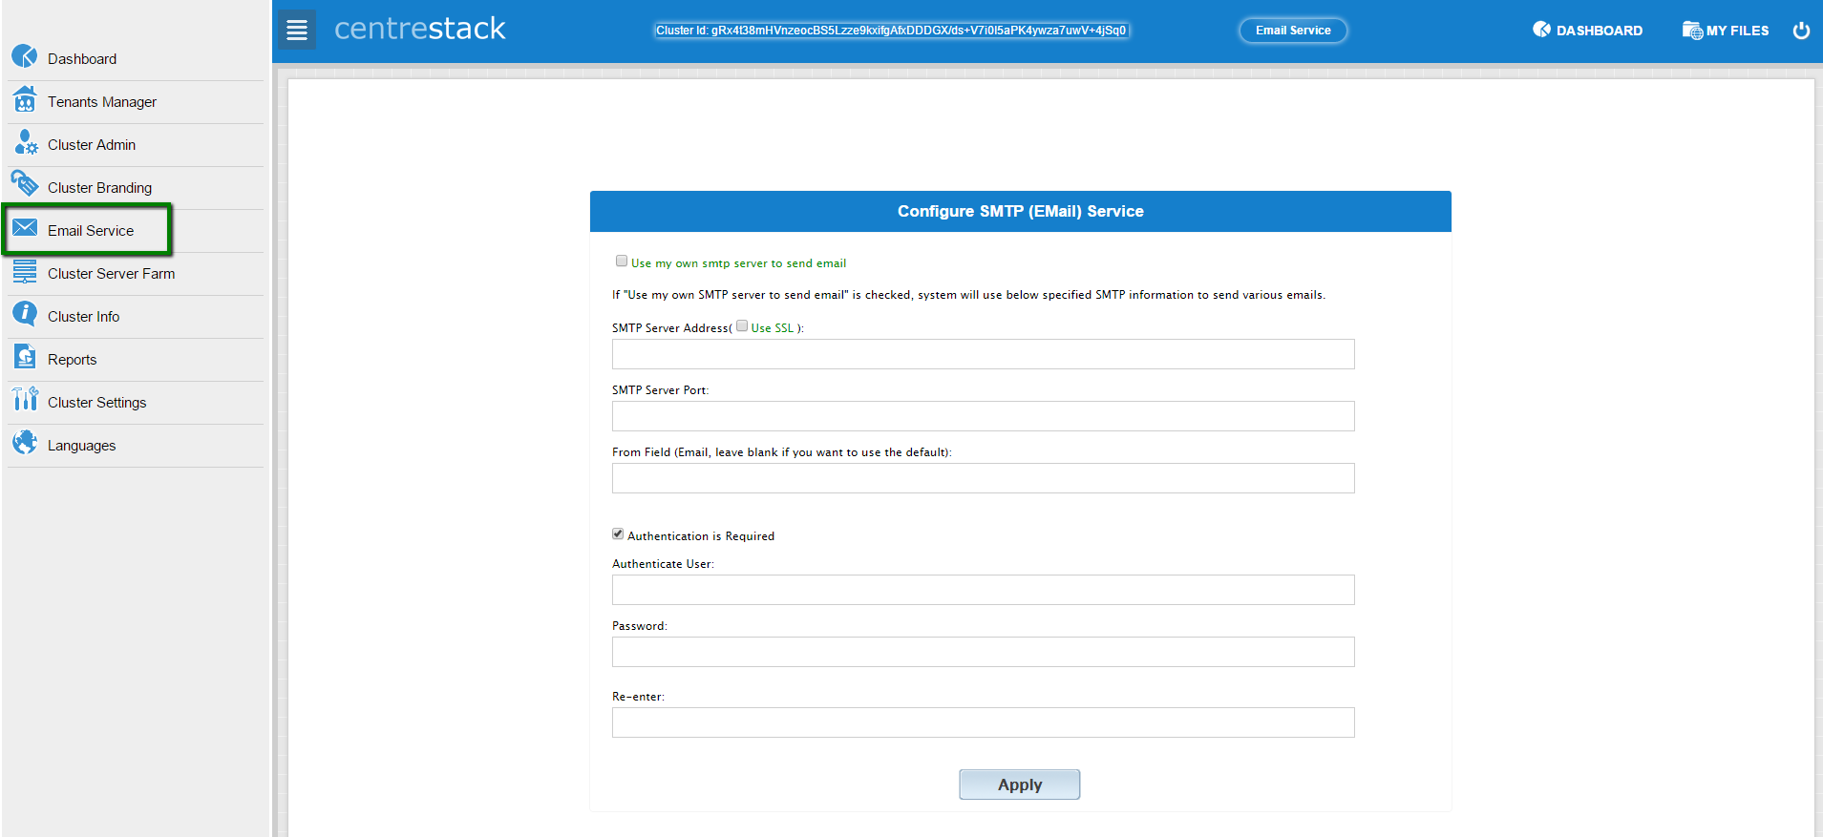Click the centrestack logo

[x=419, y=29]
